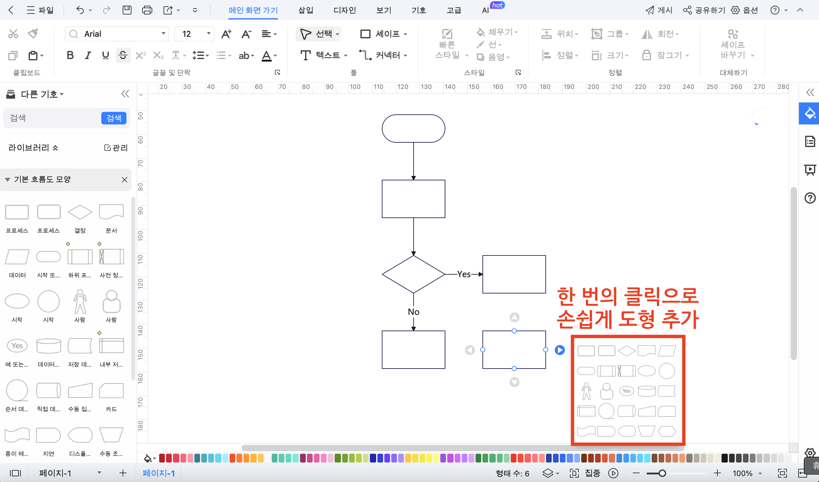Image resolution: width=819 pixels, height=482 pixels.
Task: Collapse the 기본 흐름도 모양 section
Action: 8,180
